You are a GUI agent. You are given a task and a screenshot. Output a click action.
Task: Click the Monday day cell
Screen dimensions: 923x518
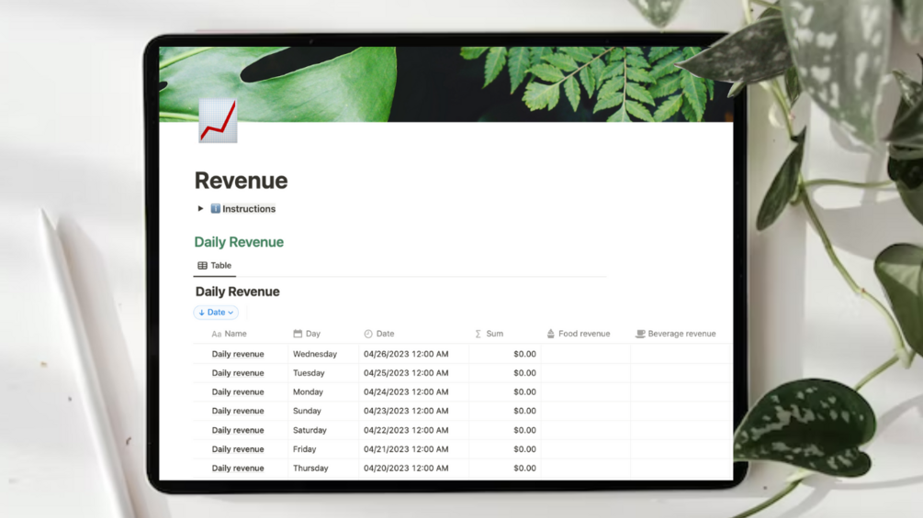323,391
